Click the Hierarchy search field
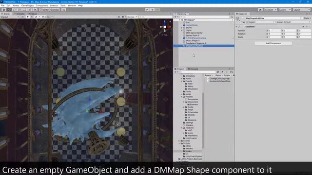Screen dimensions: 312x175 click(205, 17)
